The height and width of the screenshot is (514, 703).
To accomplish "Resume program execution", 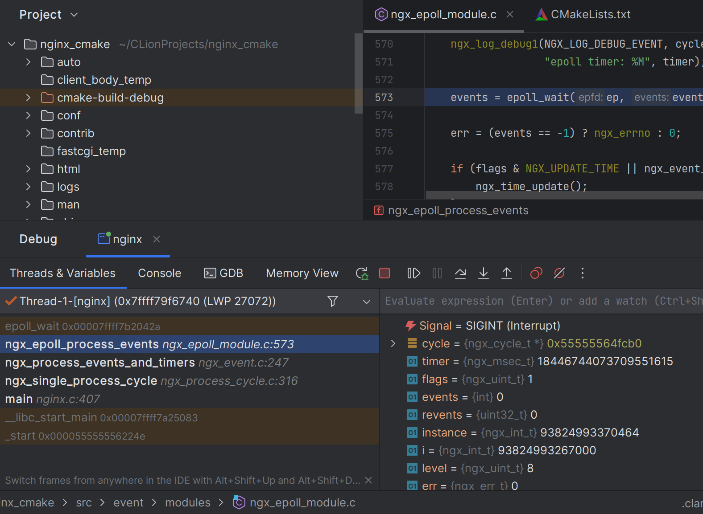I will [414, 273].
